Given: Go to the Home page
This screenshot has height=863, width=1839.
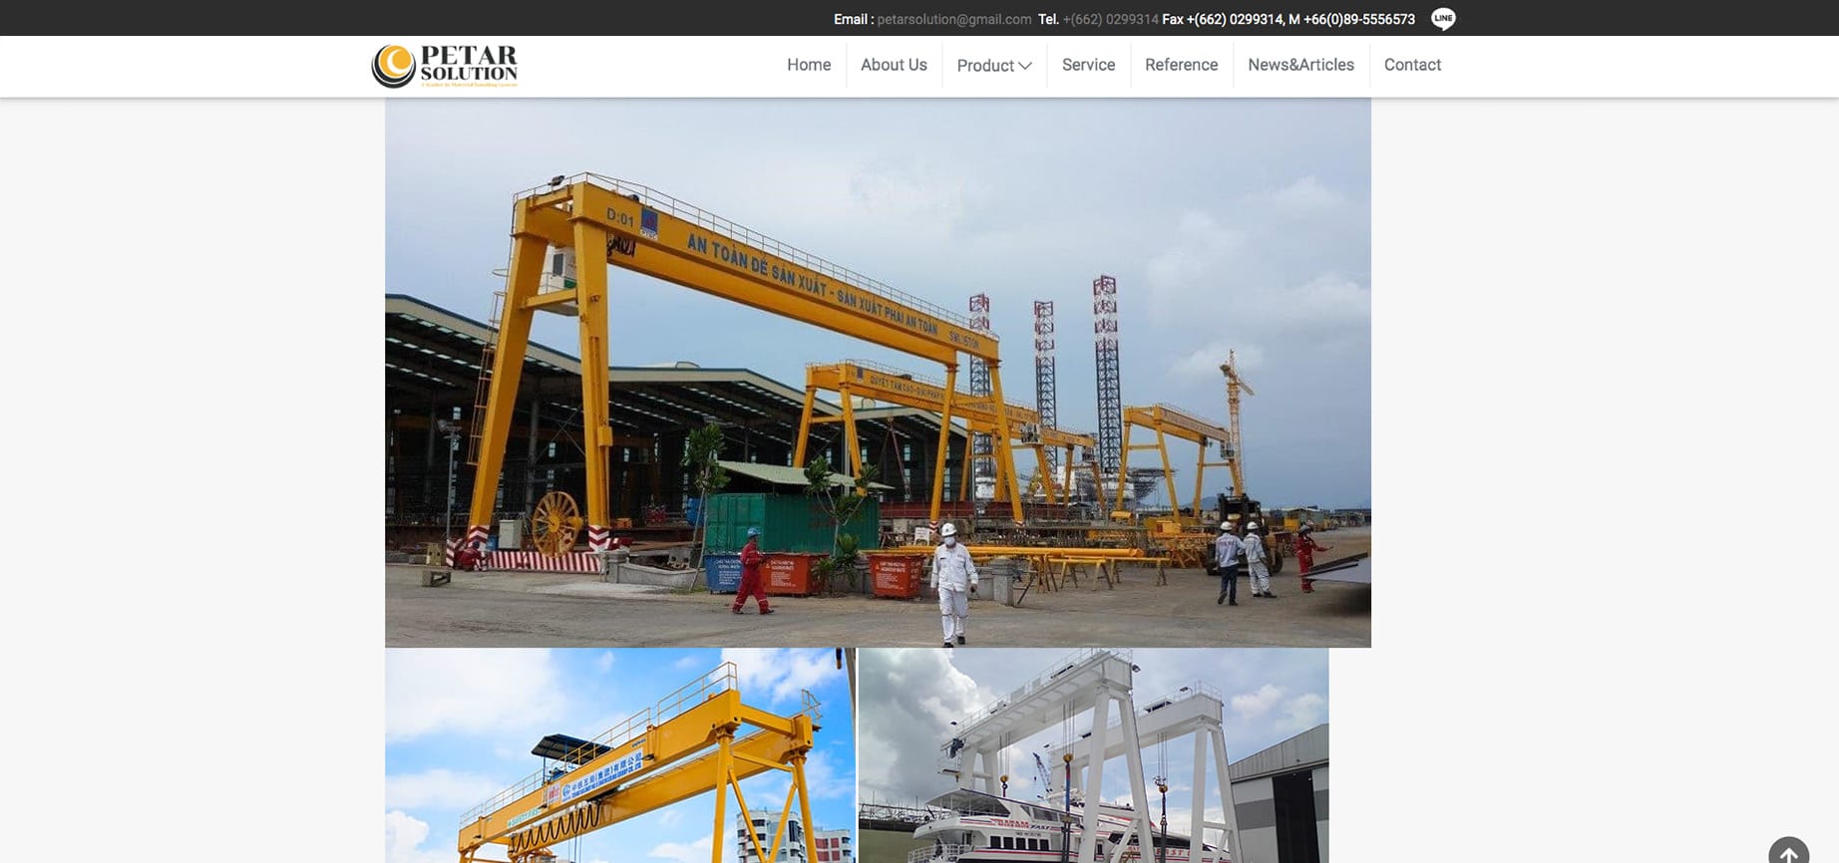Looking at the screenshot, I should pyautogui.click(x=808, y=65).
